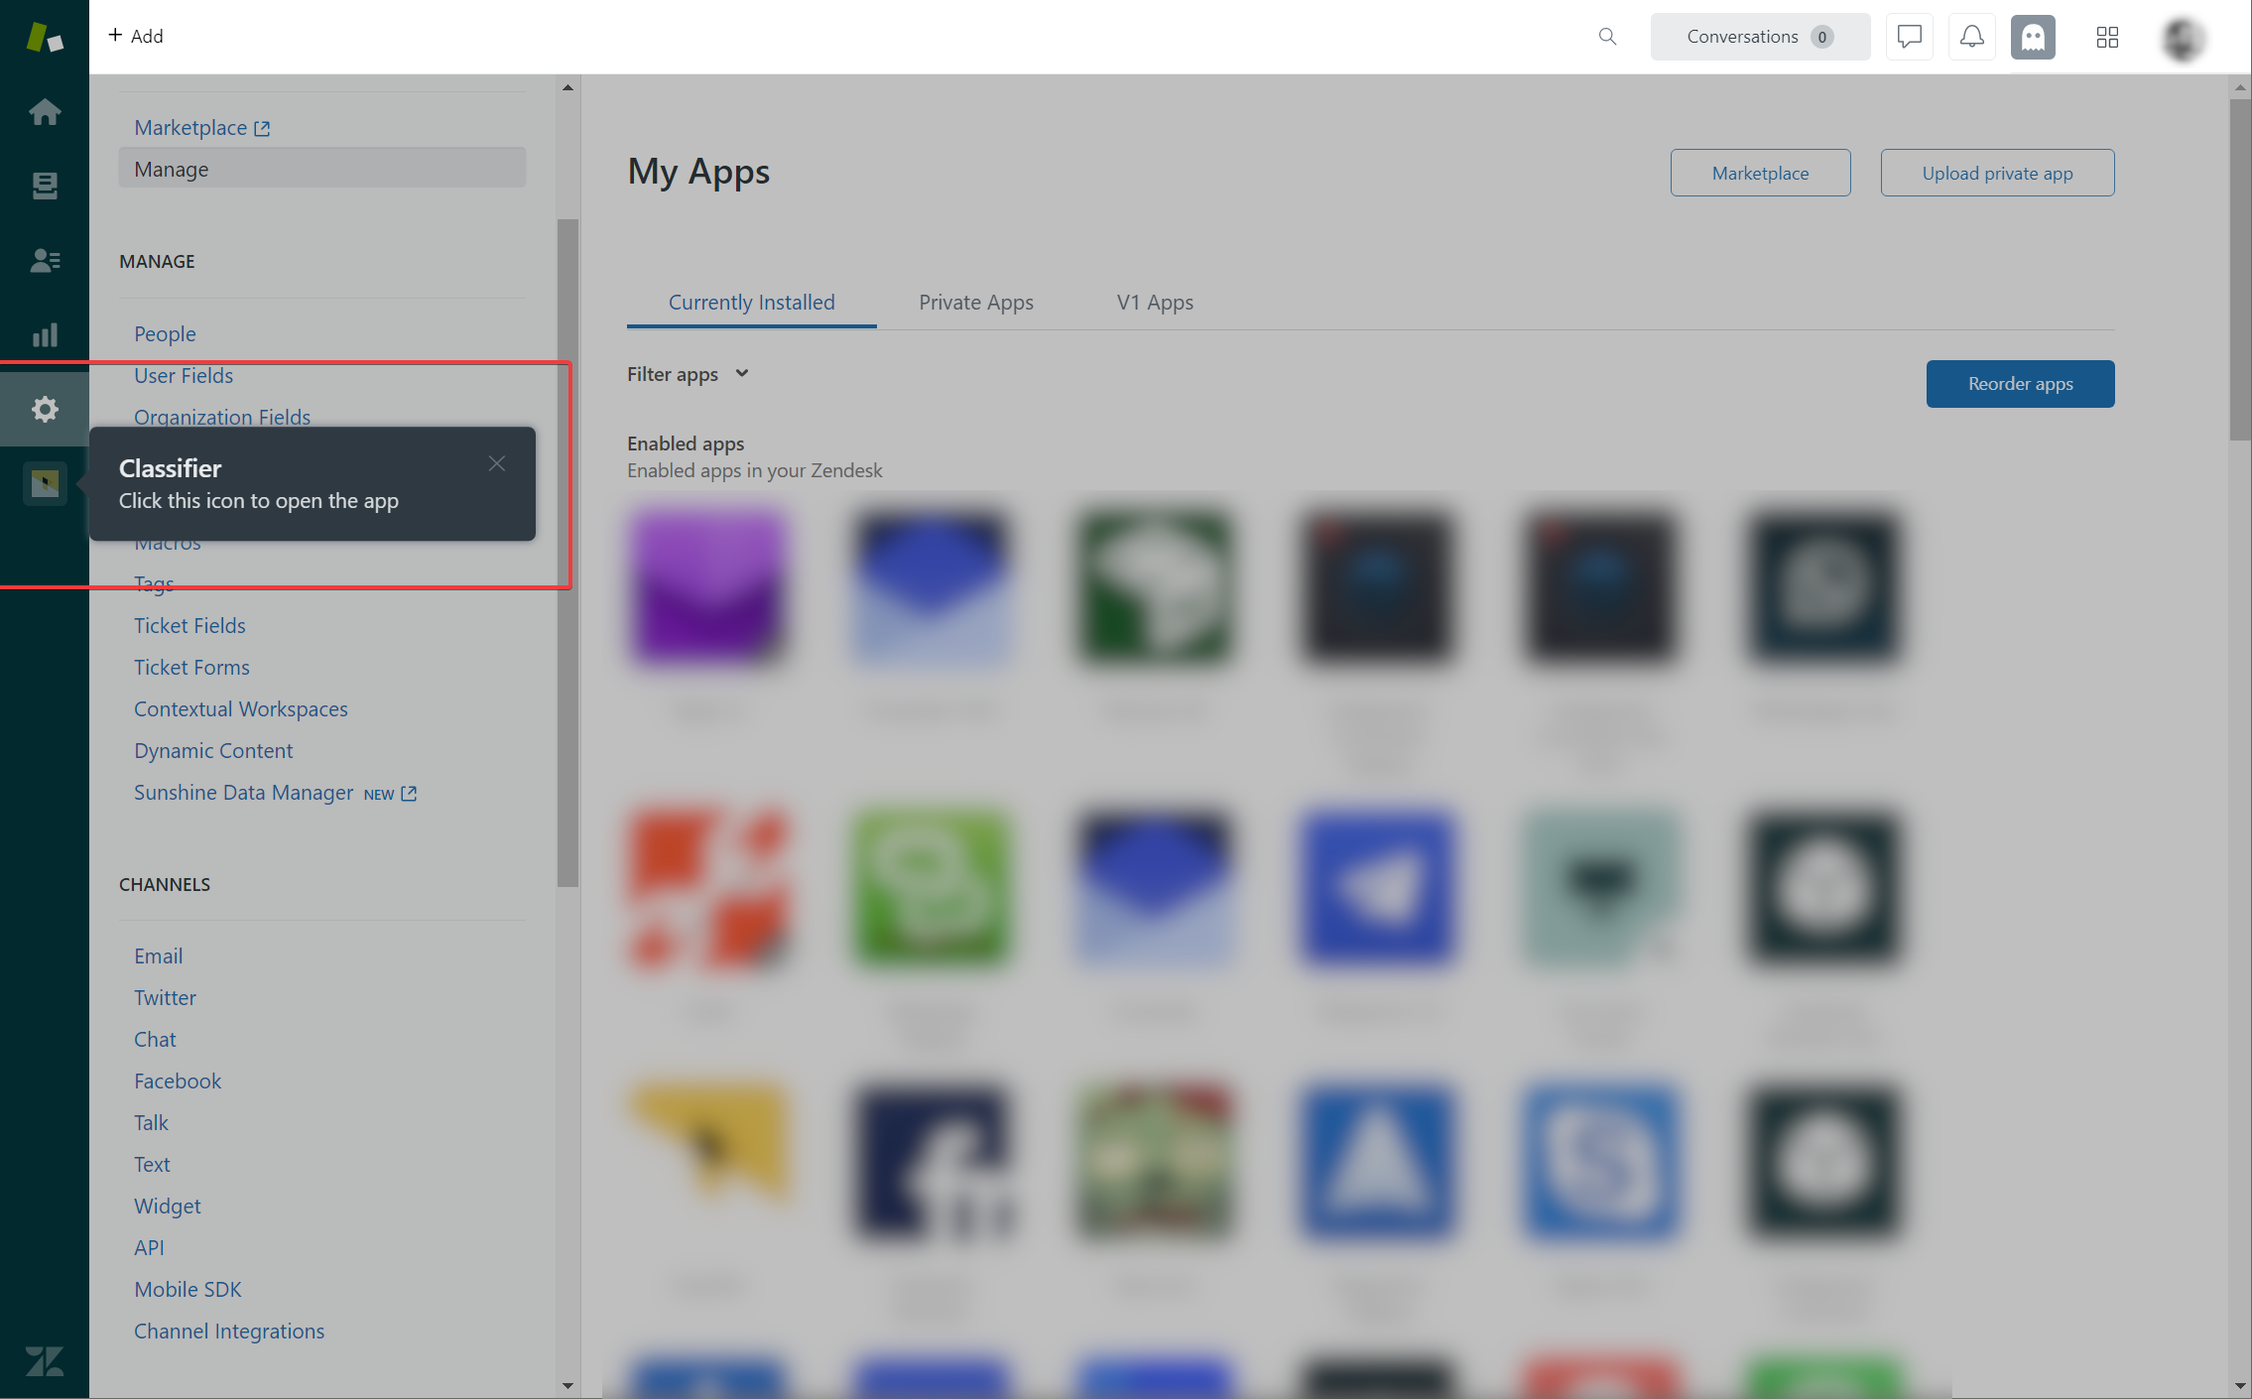This screenshot has width=2252, height=1399.
Task: Open the API channel link
Action: [149, 1247]
